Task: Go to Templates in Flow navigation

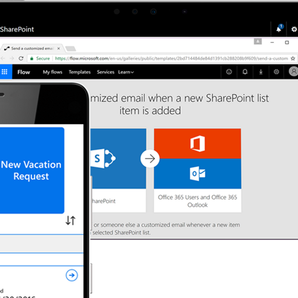Action: (x=79, y=72)
